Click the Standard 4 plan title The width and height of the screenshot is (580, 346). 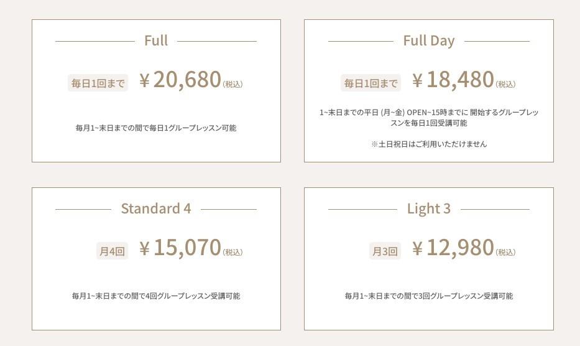click(156, 208)
